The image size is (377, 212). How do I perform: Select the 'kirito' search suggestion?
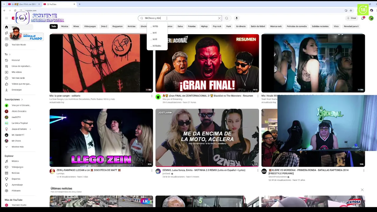[x=157, y=26]
